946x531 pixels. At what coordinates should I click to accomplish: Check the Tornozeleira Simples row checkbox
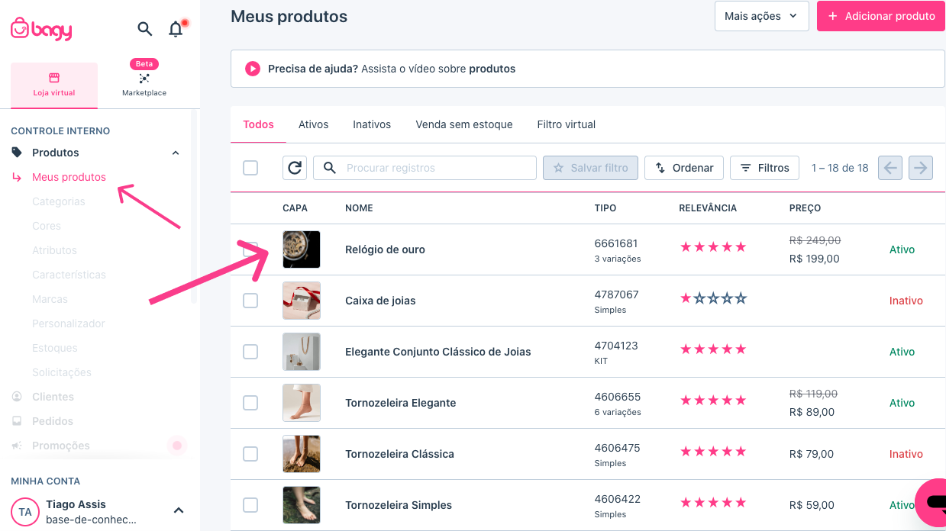250,505
